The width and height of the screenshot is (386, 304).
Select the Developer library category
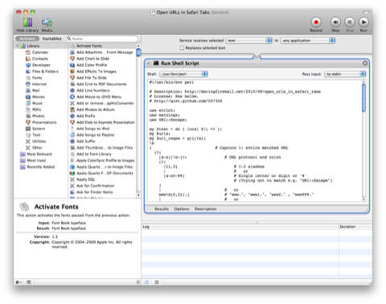[41, 65]
